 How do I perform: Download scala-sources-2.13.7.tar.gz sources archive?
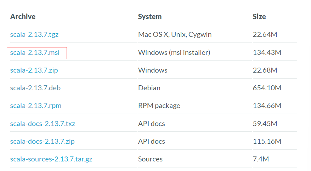[x=51, y=159]
